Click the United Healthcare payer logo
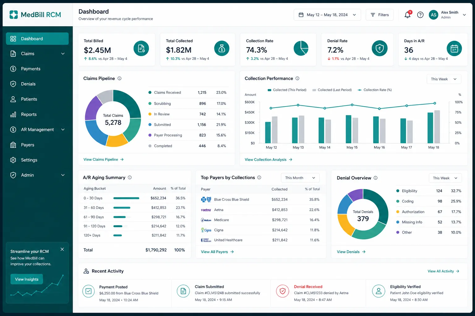The height and width of the screenshot is (316, 475). pyautogui.click(x=206, y=240)
